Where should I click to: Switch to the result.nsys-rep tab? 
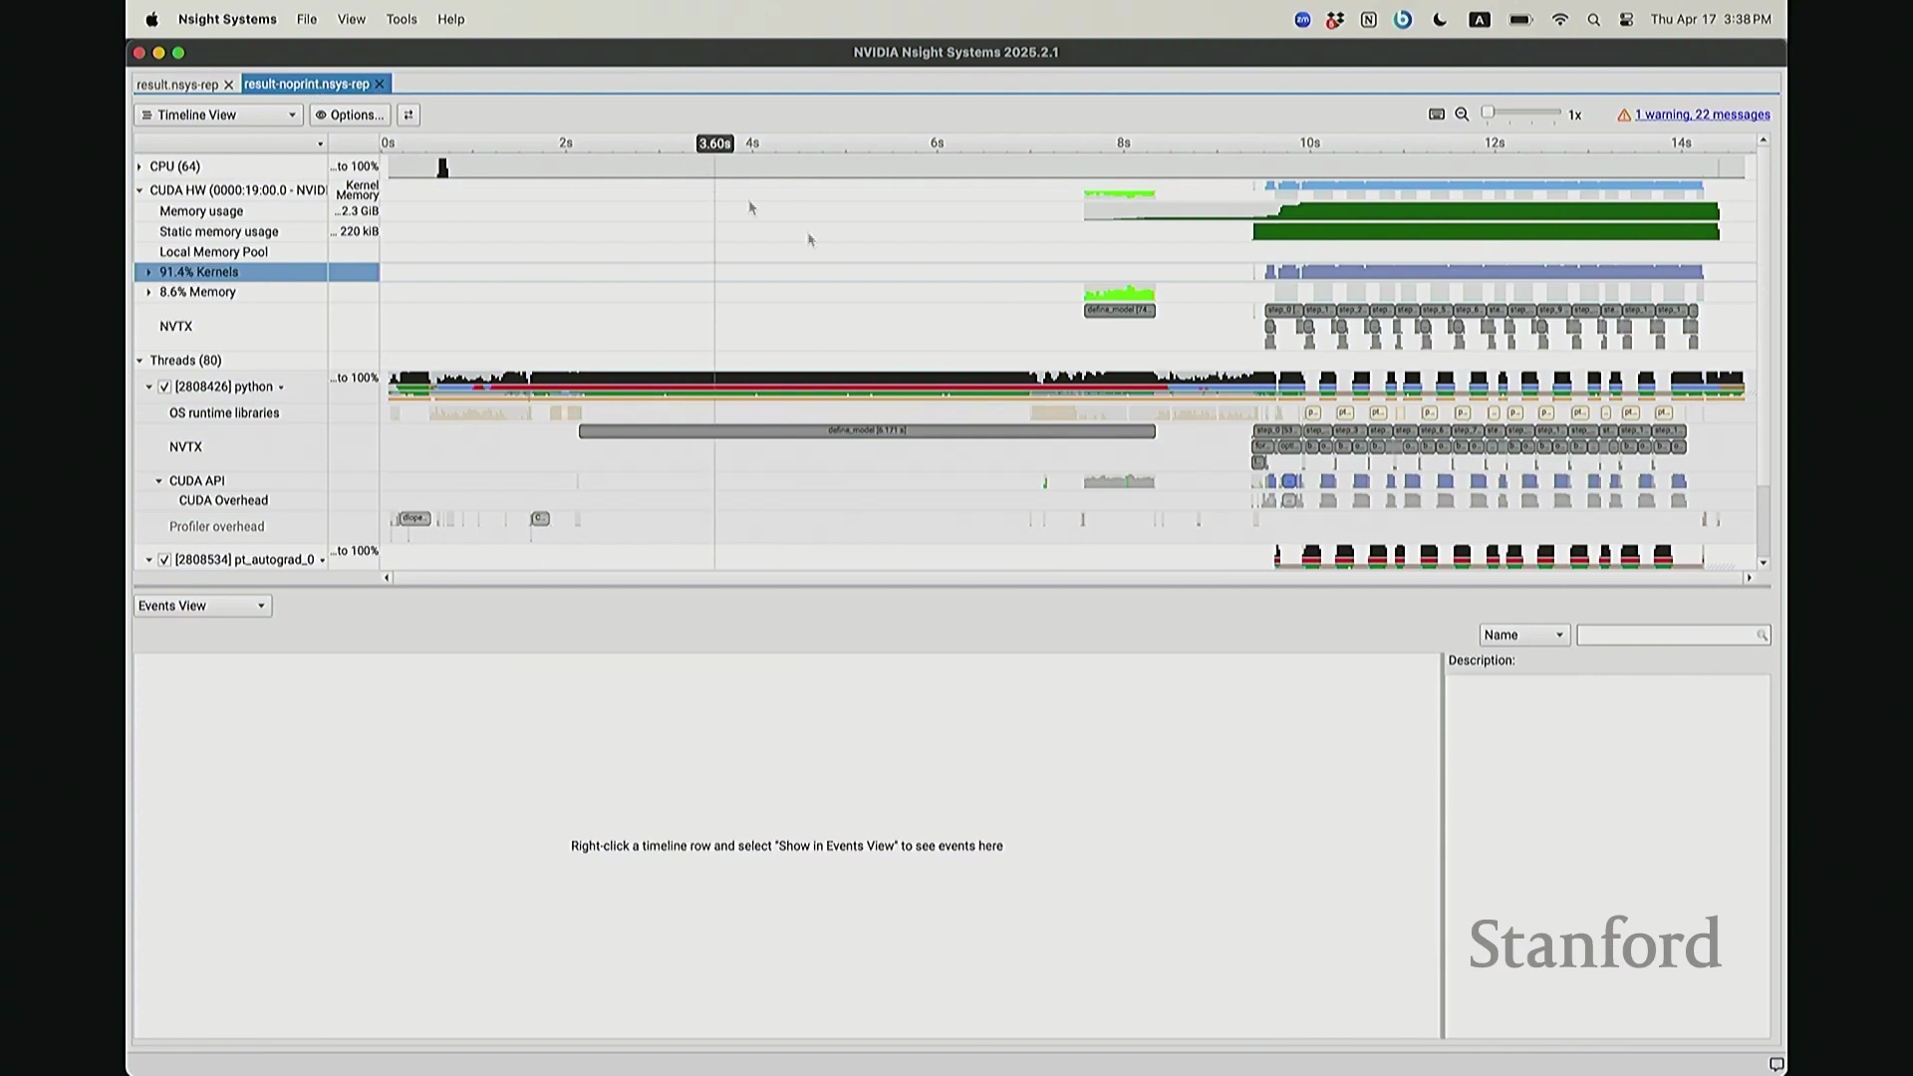pos(177,85)
